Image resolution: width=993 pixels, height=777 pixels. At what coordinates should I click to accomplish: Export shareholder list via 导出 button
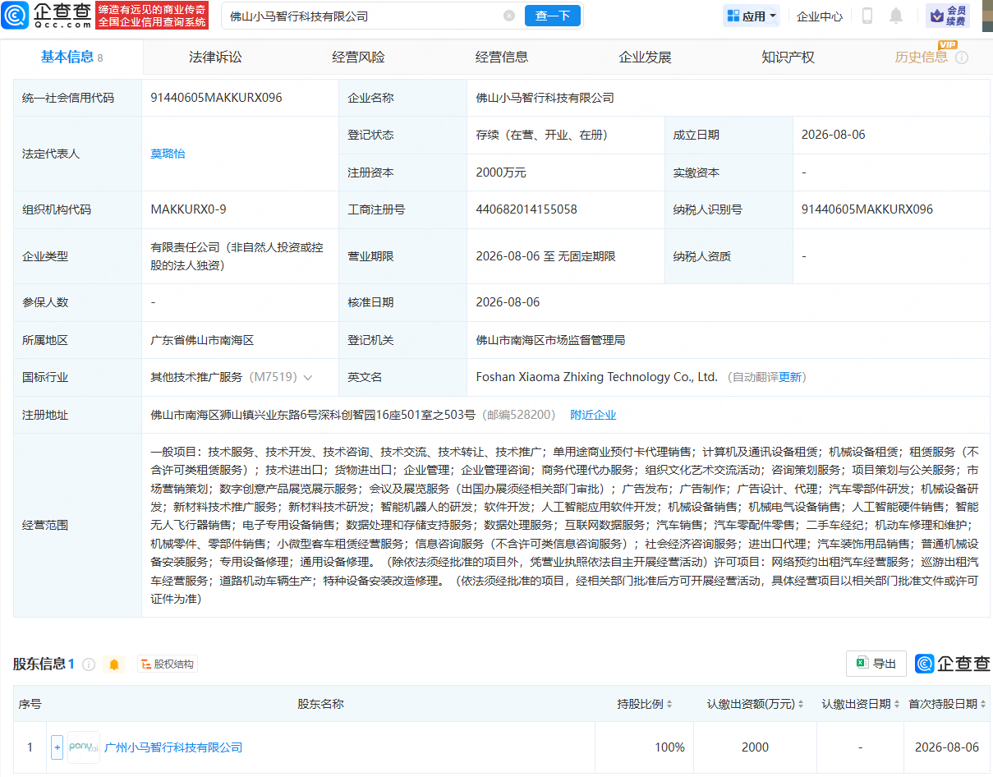tap(876, 664)
